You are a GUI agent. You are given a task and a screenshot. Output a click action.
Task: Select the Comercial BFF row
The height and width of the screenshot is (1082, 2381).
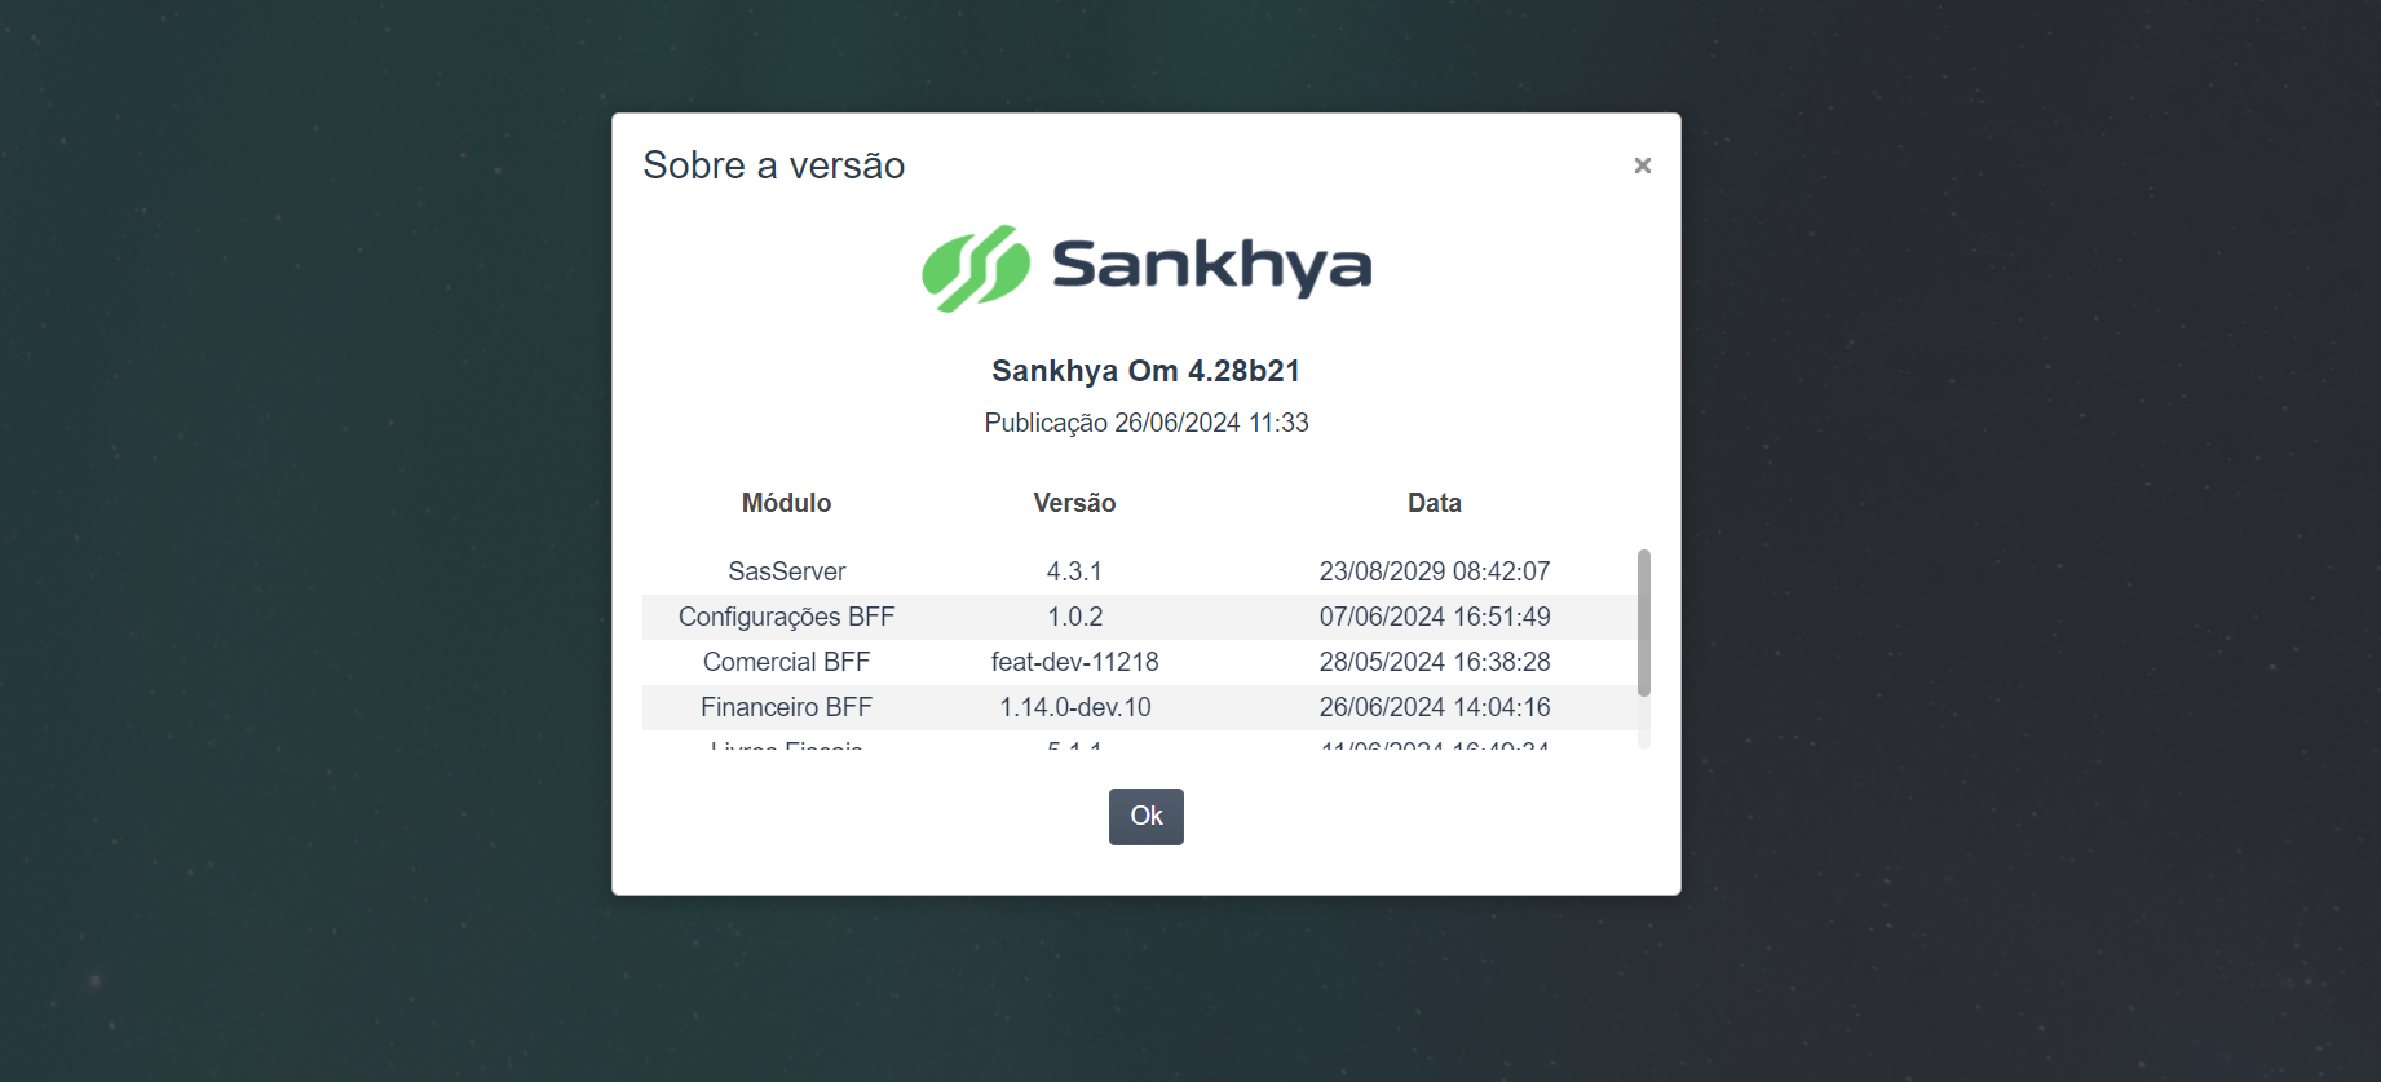point(787,661)
